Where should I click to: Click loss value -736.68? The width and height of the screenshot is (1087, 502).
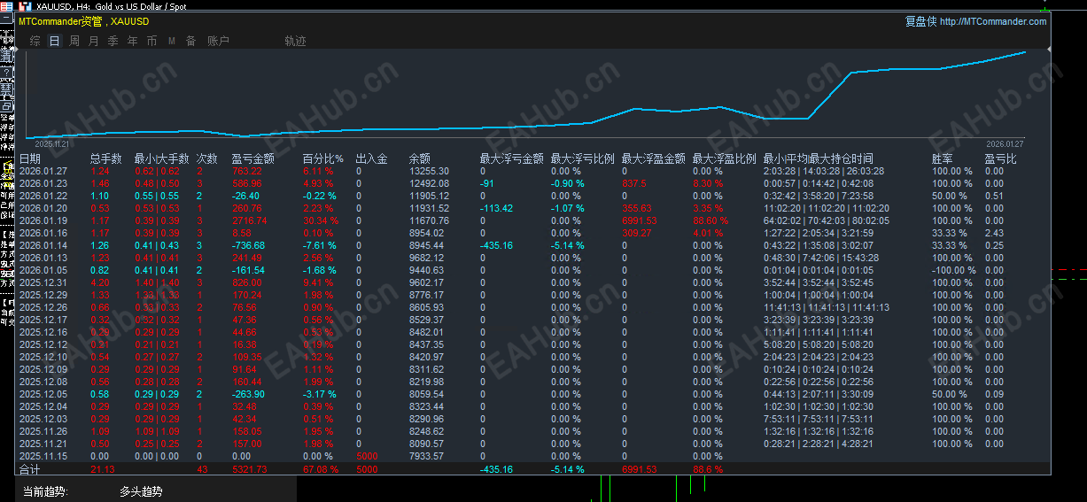point(249,245)
